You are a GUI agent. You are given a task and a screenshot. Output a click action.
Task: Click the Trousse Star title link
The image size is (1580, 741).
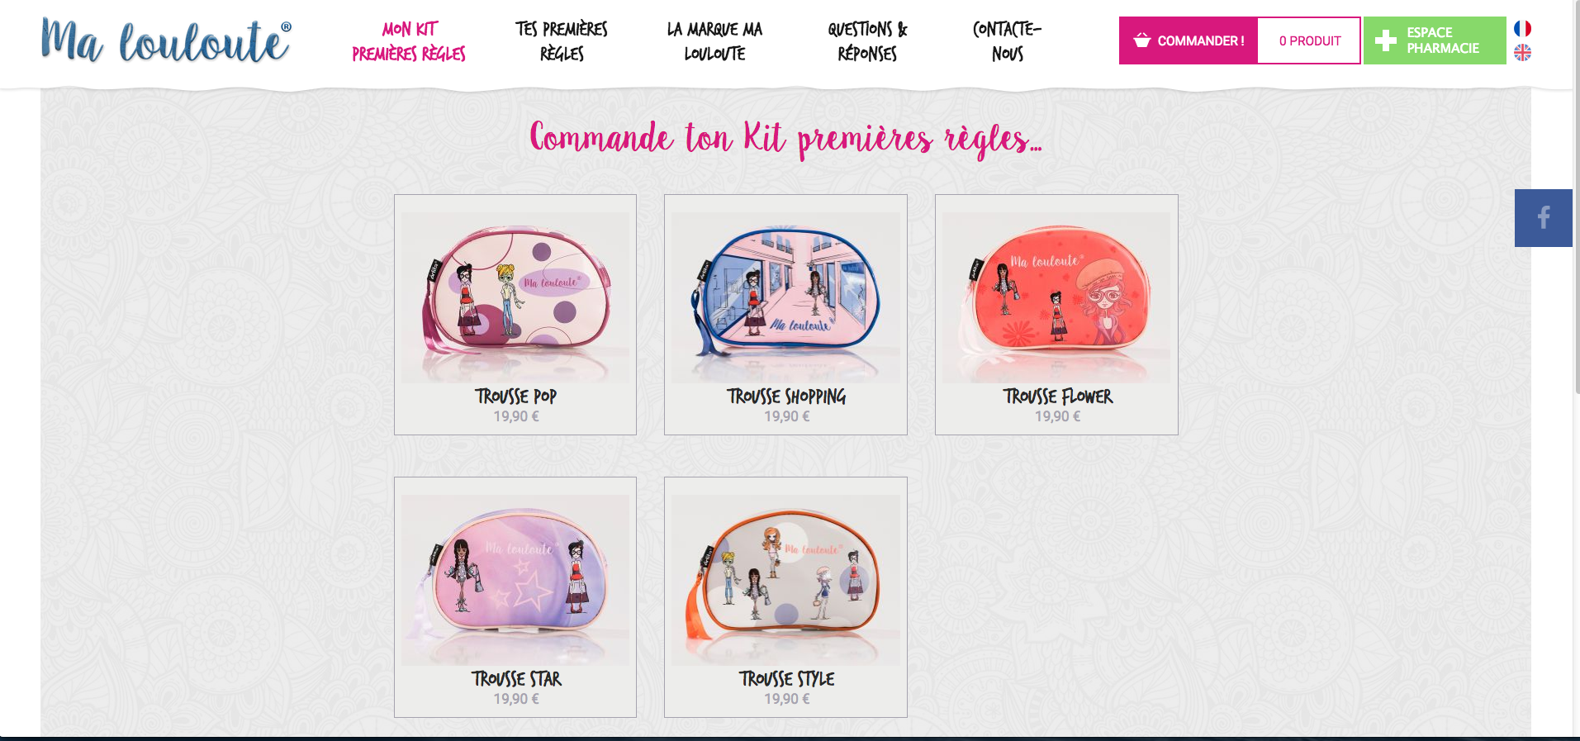click(x=516, y=679)
